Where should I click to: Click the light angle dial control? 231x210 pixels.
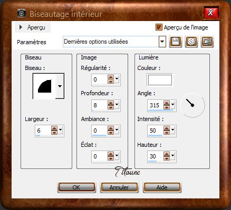pyautogui.click(x=192, y=105)
